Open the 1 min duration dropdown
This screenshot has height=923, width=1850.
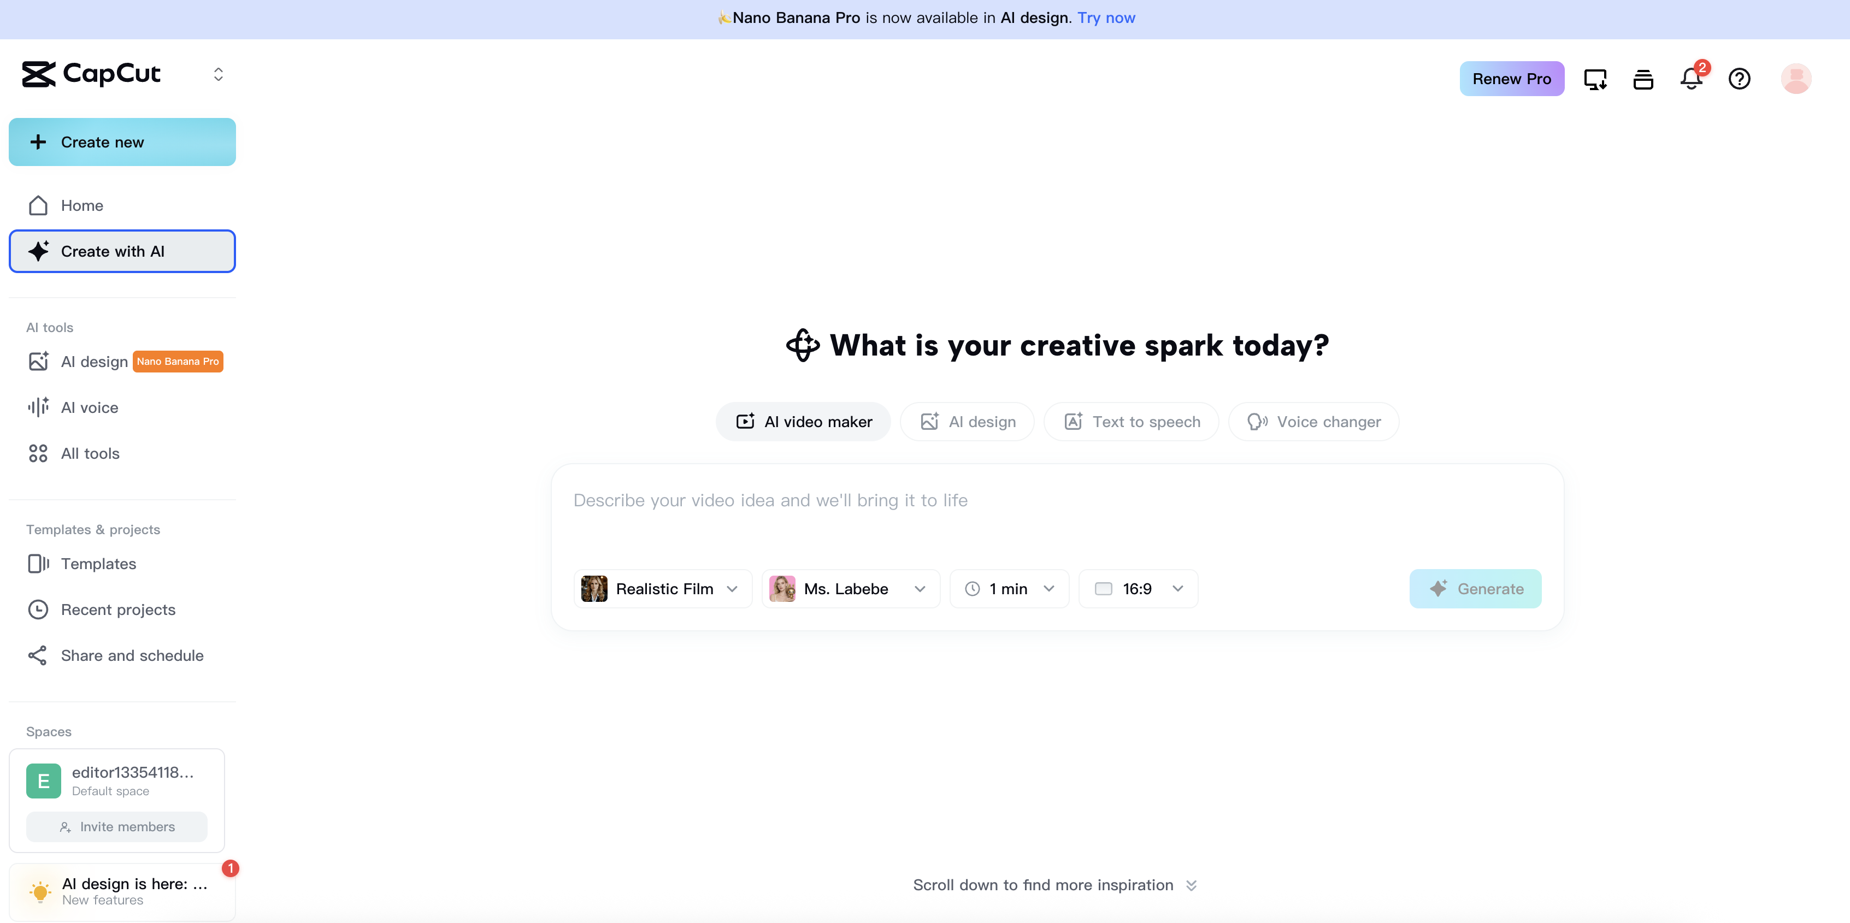[x=1008, y=588]
